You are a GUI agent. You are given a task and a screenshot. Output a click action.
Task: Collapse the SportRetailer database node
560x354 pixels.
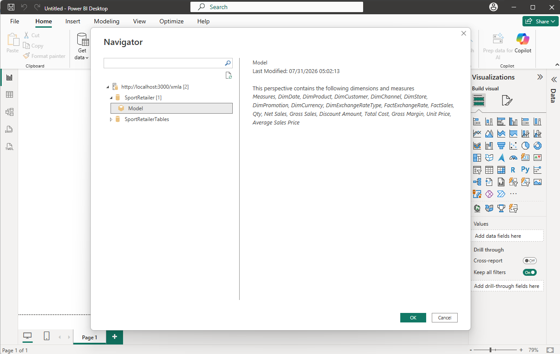111,98
